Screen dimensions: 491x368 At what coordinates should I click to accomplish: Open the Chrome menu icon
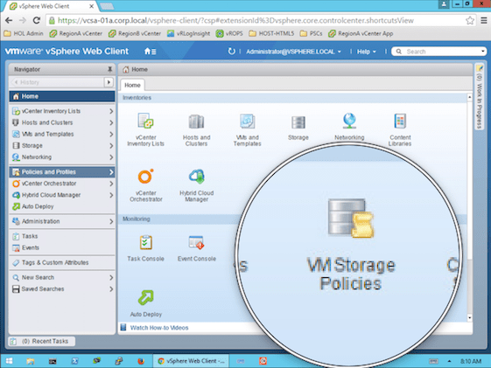[x=483, y=21]
